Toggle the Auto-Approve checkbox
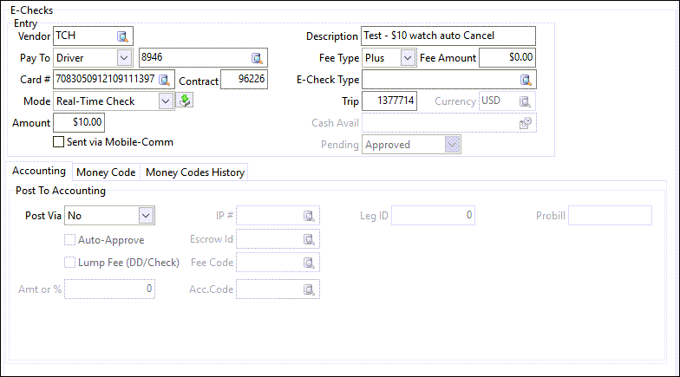This screenshot has width=680, height=377. 70,239
